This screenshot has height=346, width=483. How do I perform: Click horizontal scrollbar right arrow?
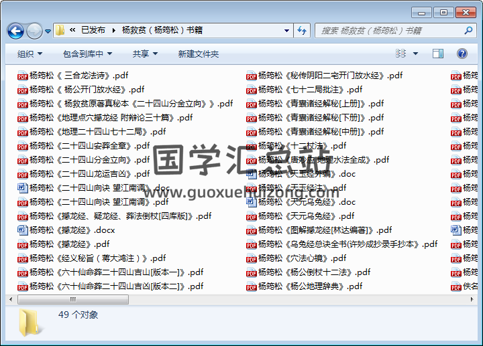(x=472, y=299)
